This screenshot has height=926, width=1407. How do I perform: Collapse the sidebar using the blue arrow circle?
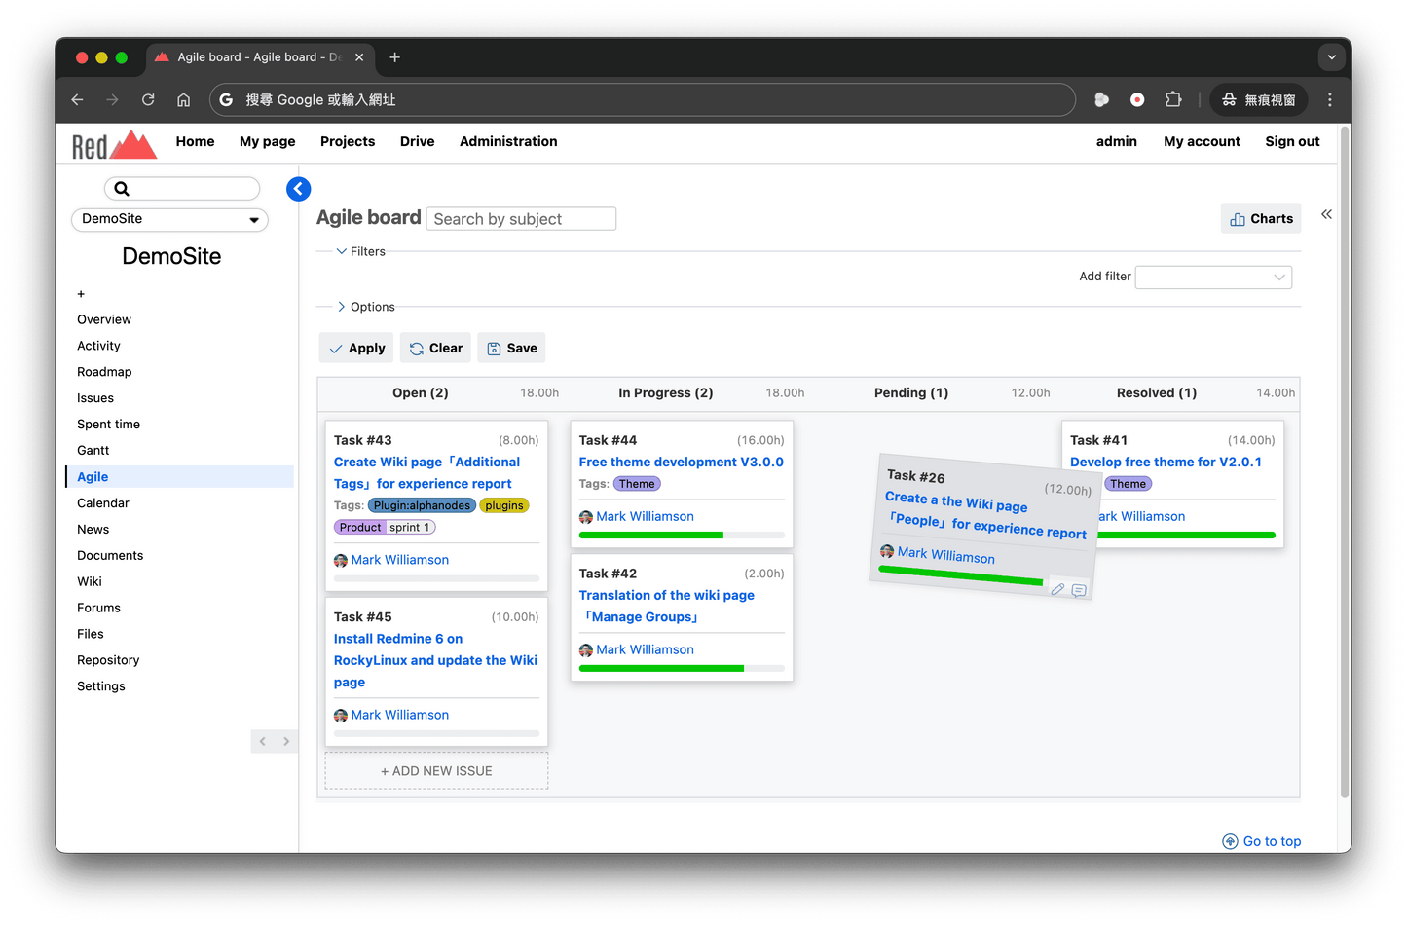click(298, 188)
